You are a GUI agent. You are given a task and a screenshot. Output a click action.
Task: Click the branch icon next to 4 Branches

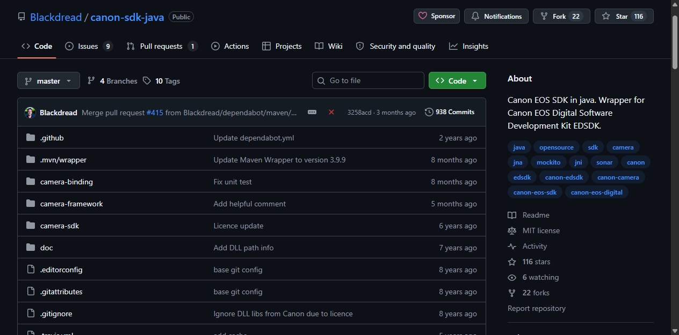click(x=91, y=81)
